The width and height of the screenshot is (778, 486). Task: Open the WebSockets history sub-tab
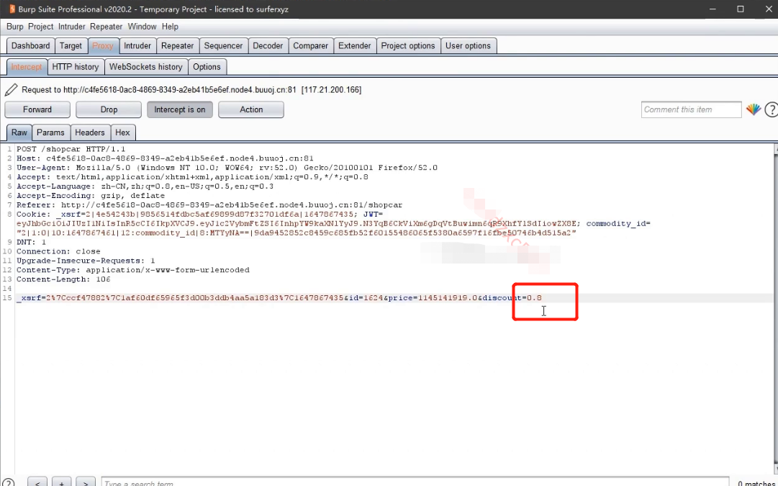point(146,67)
